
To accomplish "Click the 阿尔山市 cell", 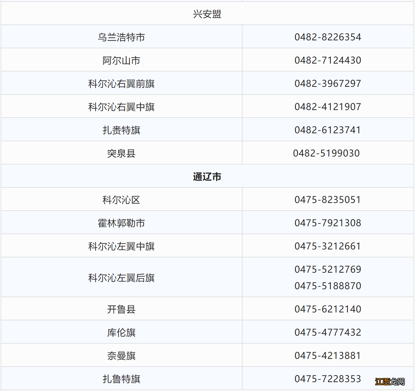I will [x=121, y=60].
